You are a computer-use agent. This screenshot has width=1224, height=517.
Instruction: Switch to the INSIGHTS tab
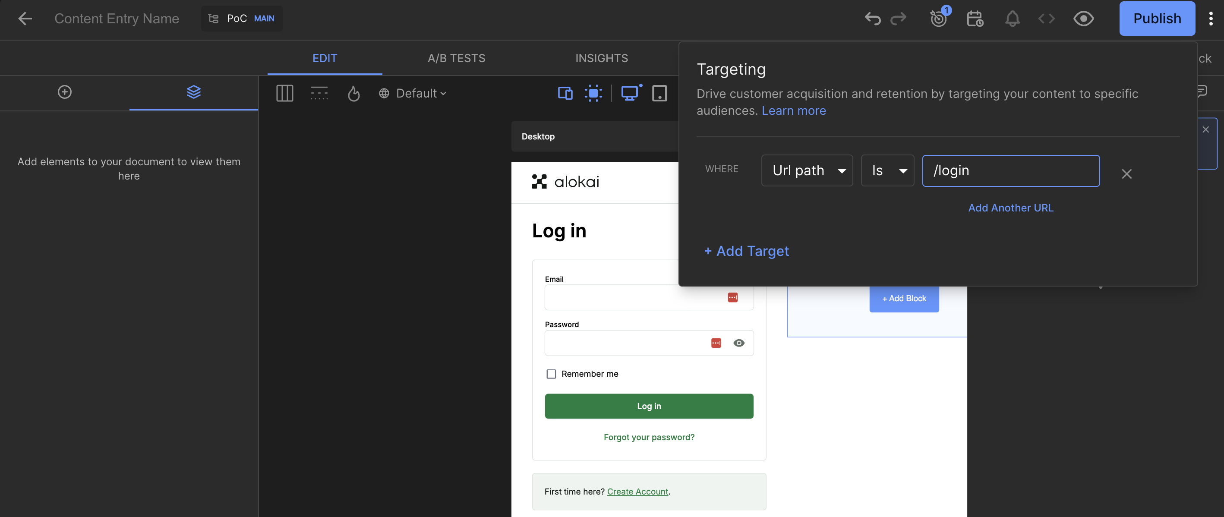602,58
